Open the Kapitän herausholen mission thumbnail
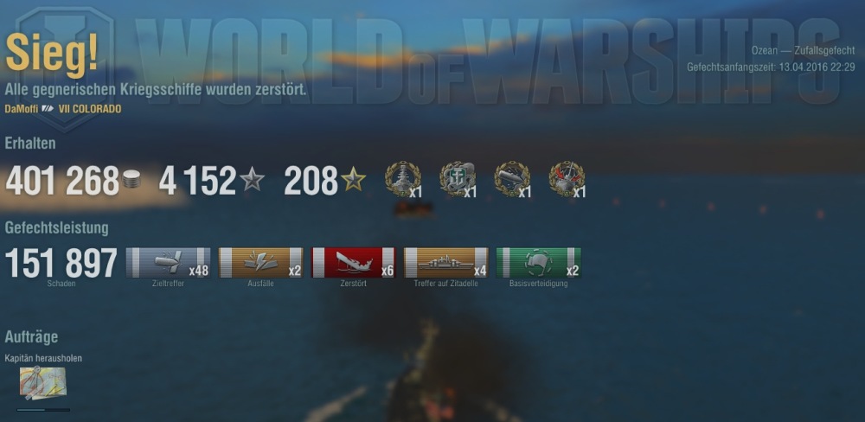 tap(43, 383)
